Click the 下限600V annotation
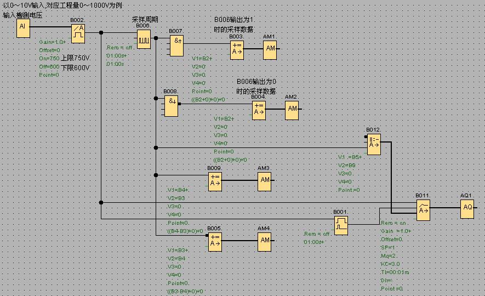 click(75, 68)
